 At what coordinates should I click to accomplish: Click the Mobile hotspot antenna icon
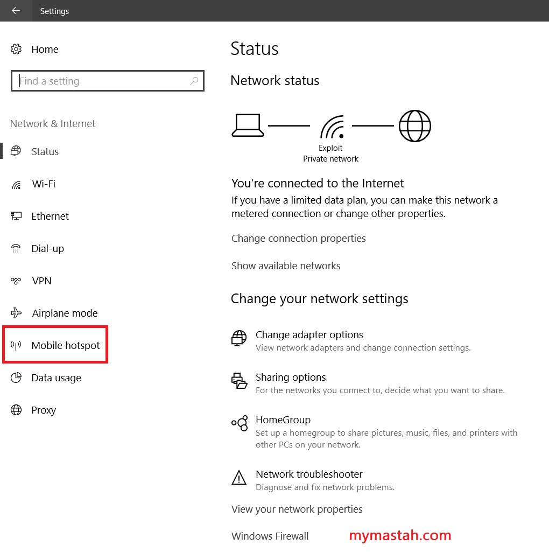coord(16,345)
